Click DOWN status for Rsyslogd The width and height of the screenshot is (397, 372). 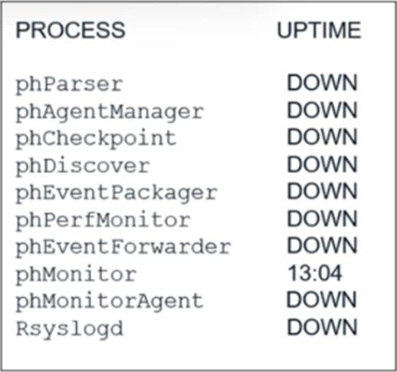(x=322, y=328)
